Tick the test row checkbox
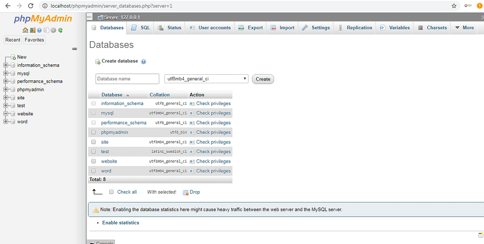Image resolution: width=484 pixels, height=244 pixels. tap(94, 152)
